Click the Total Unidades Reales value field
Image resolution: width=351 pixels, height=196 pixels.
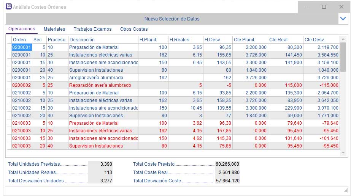click(100, 172)
